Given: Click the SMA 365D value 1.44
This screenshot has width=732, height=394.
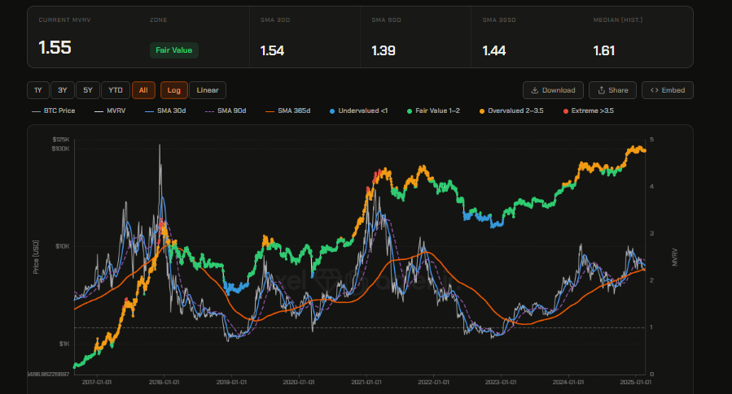Looking at the screenshot, I should pos(494,50).
